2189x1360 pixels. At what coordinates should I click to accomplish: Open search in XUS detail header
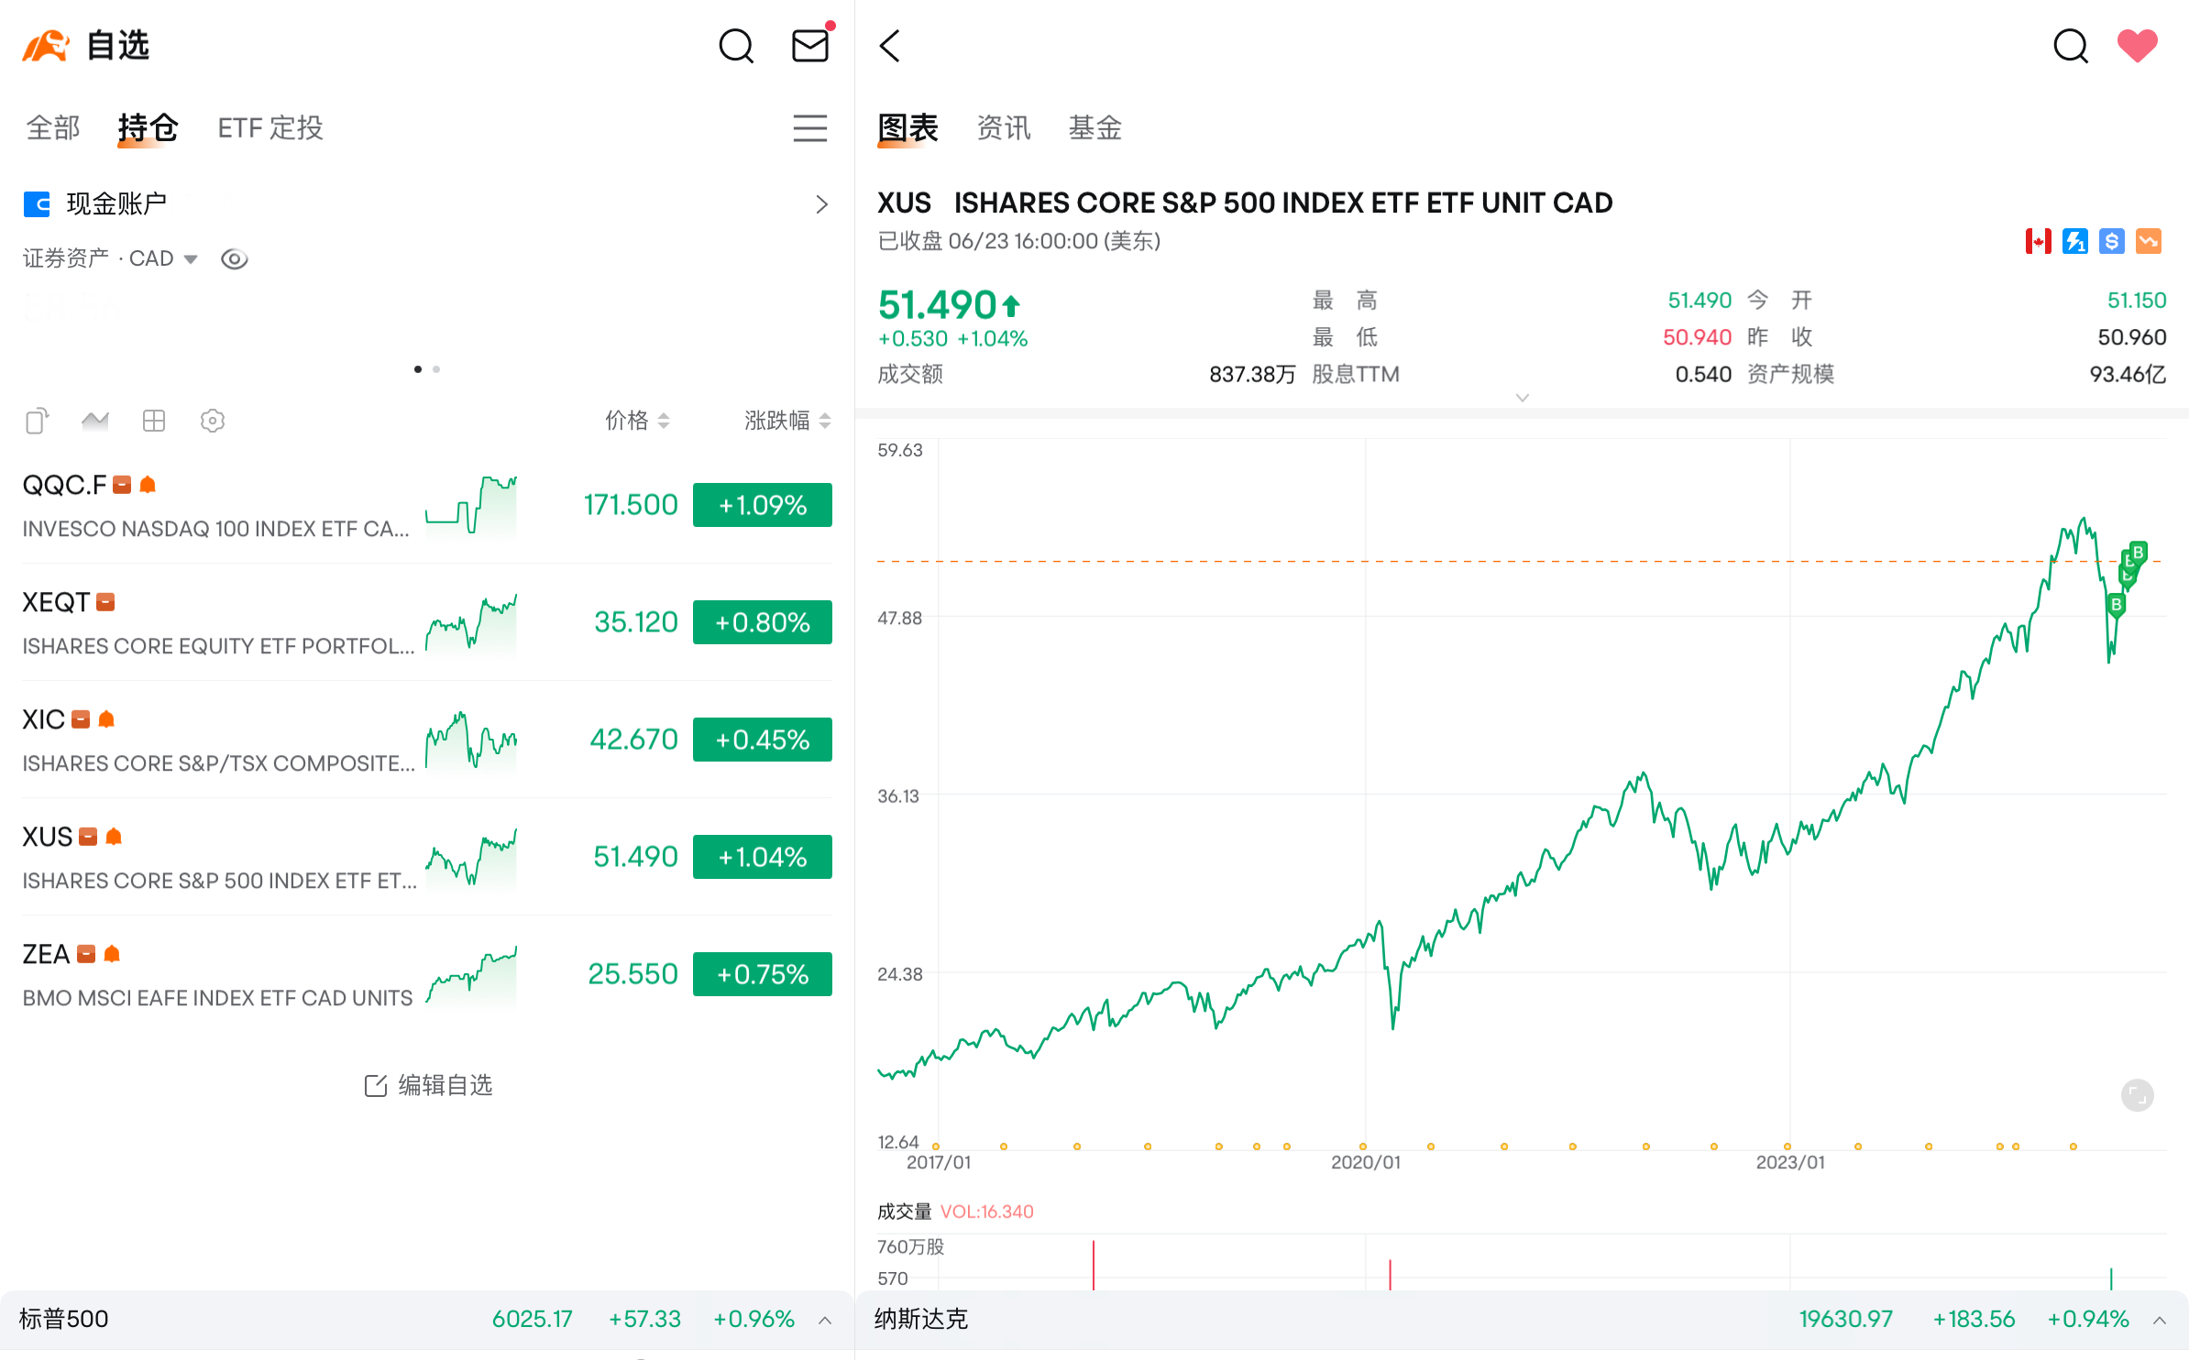coord(2070,46)
